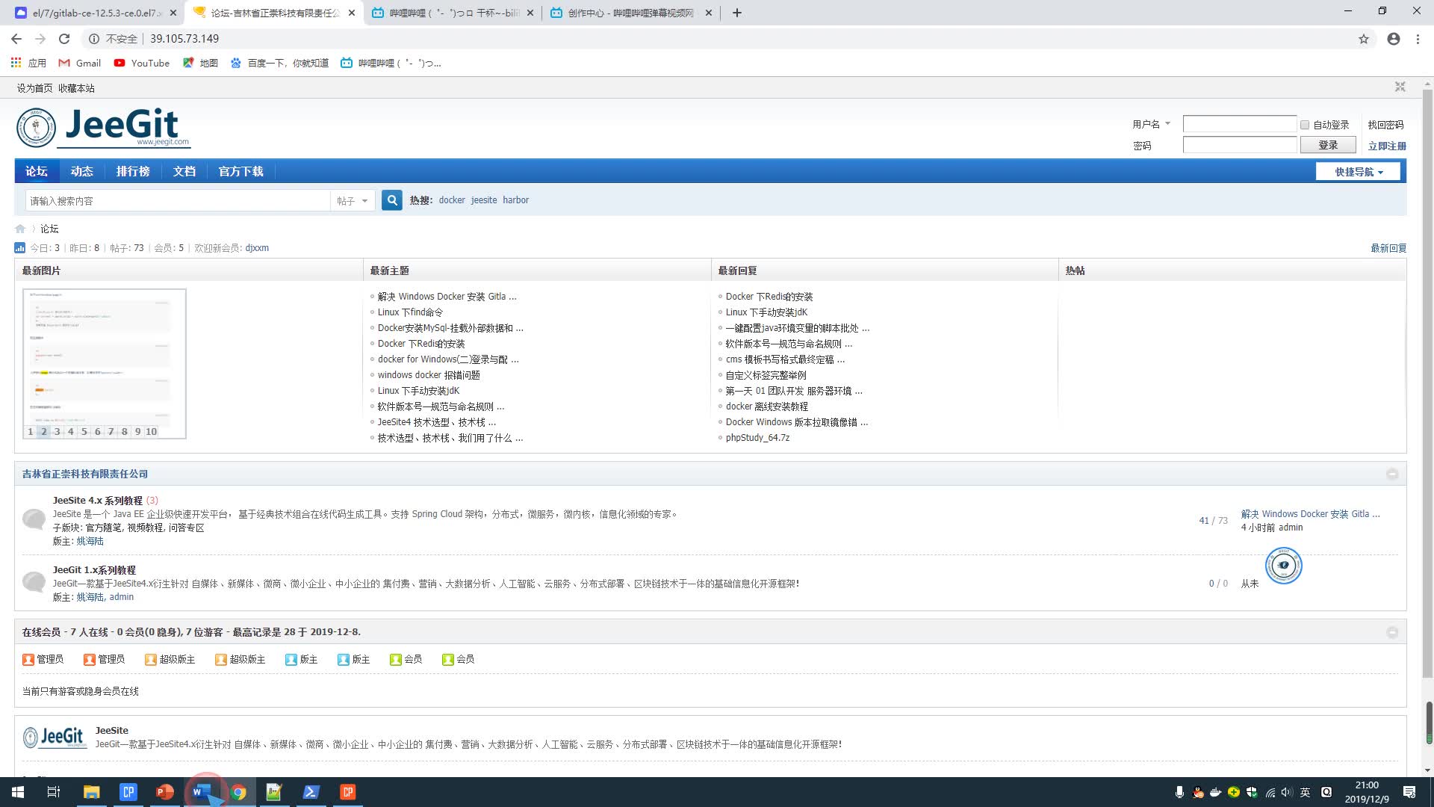Collapse the 在线会员 section
Viewport: 1434px width, 807px height.
(x=1392, y=631)
